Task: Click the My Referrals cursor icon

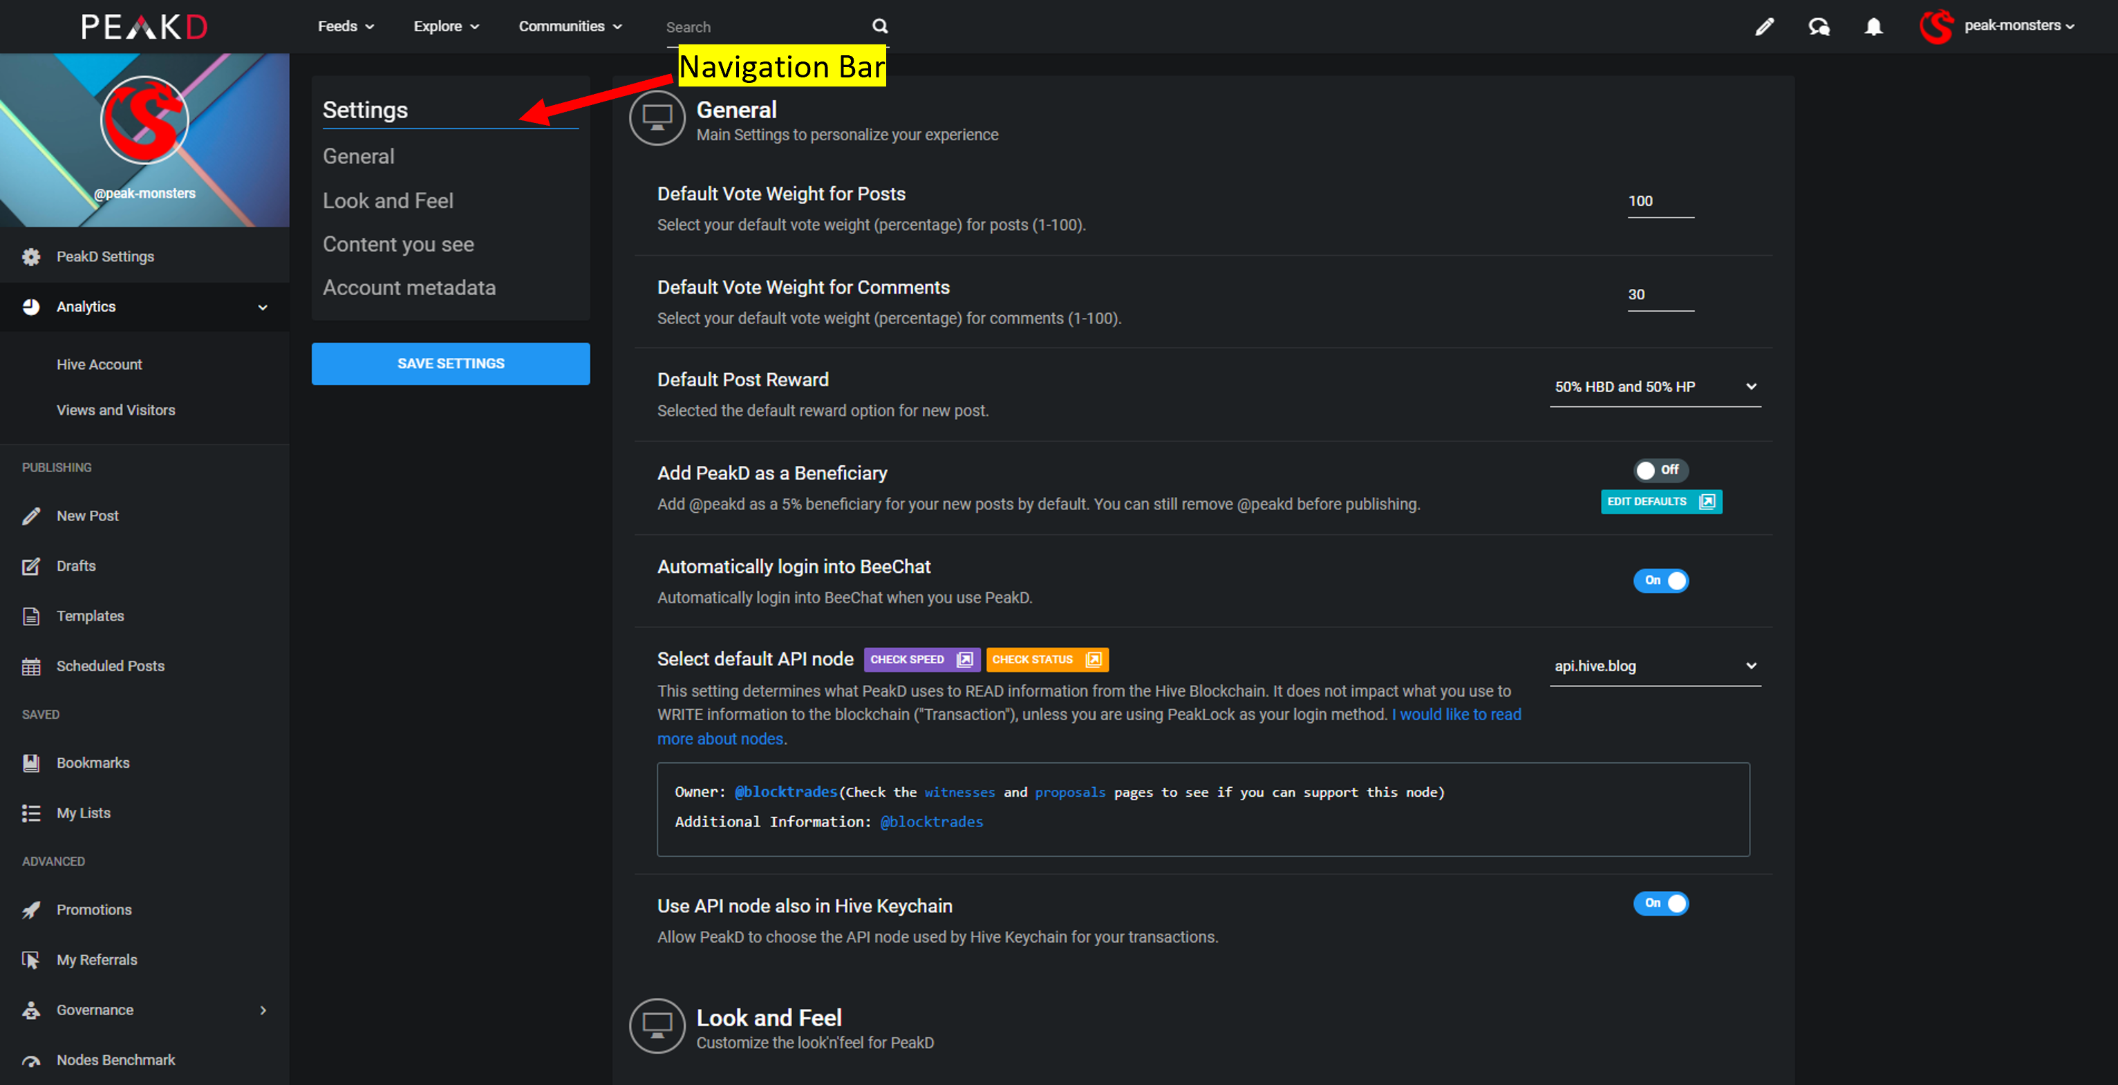Action: [x=31, y=960]
